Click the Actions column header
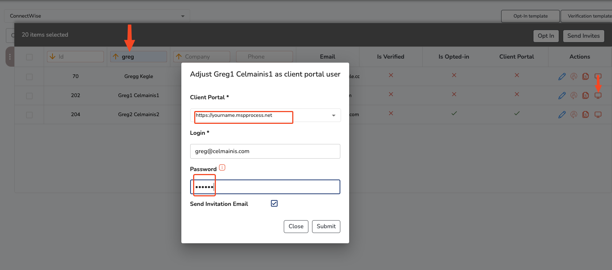 (x=580, y=57)
